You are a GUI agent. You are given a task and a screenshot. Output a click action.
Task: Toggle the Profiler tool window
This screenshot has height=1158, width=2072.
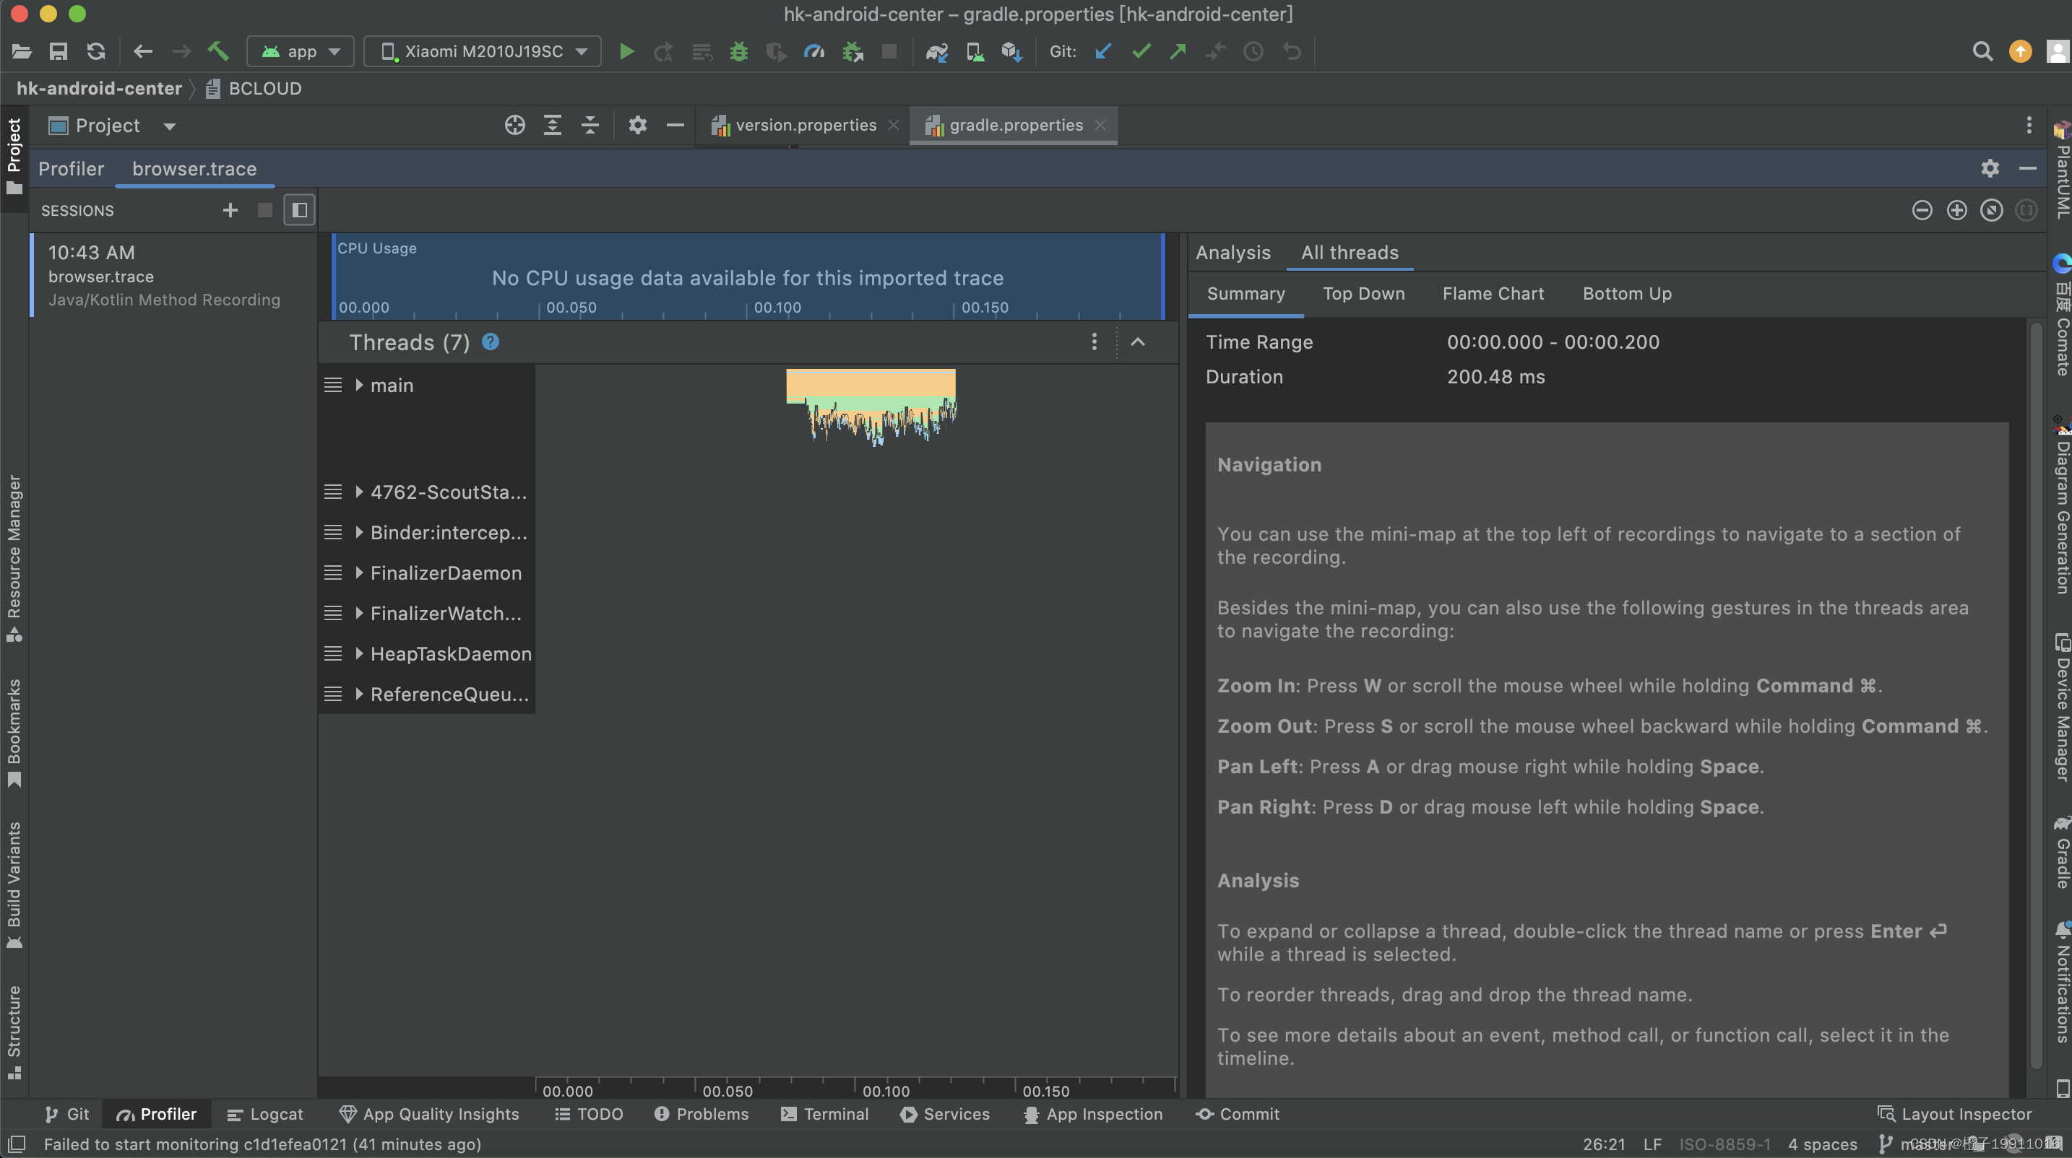[157, 1114]
